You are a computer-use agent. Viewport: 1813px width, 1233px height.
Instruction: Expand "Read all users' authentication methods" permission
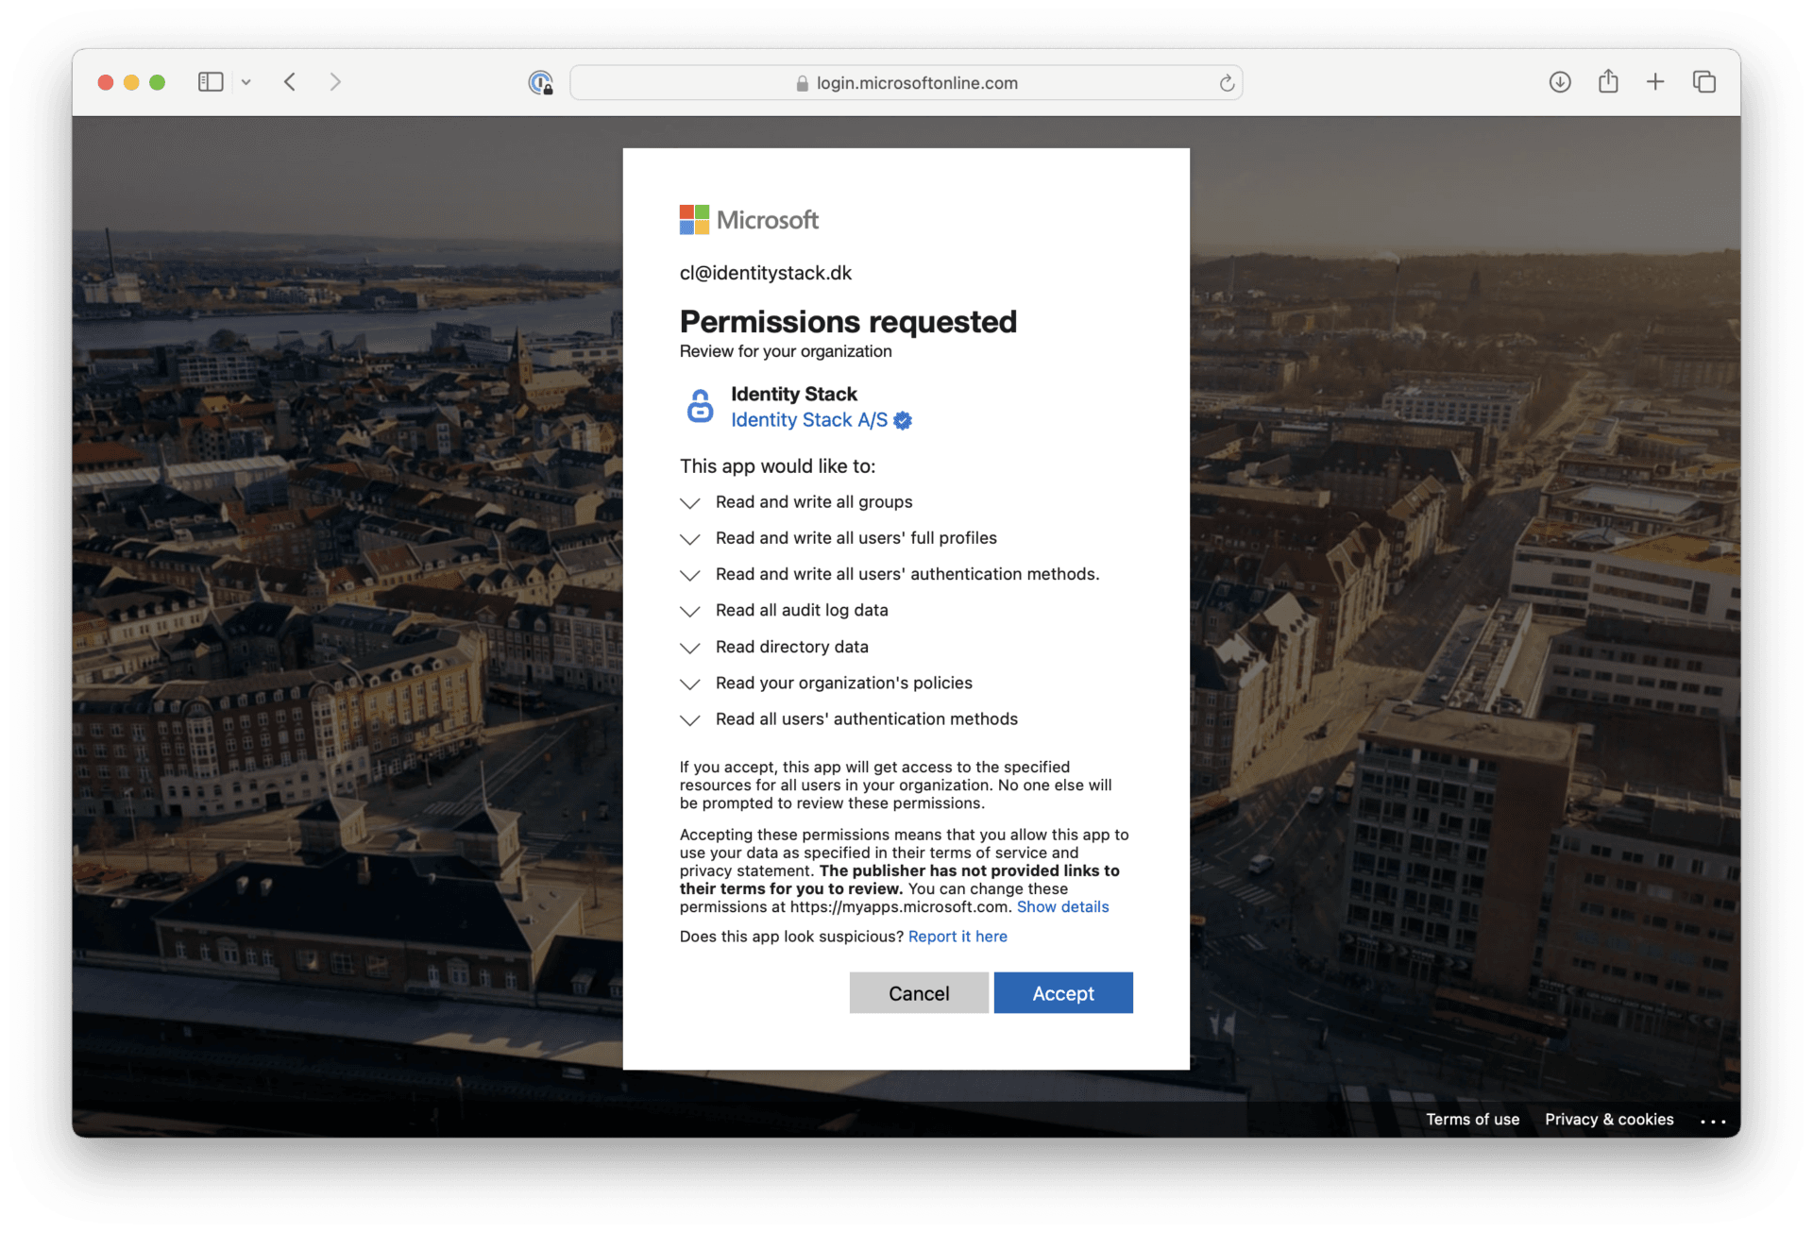point(690,720)
